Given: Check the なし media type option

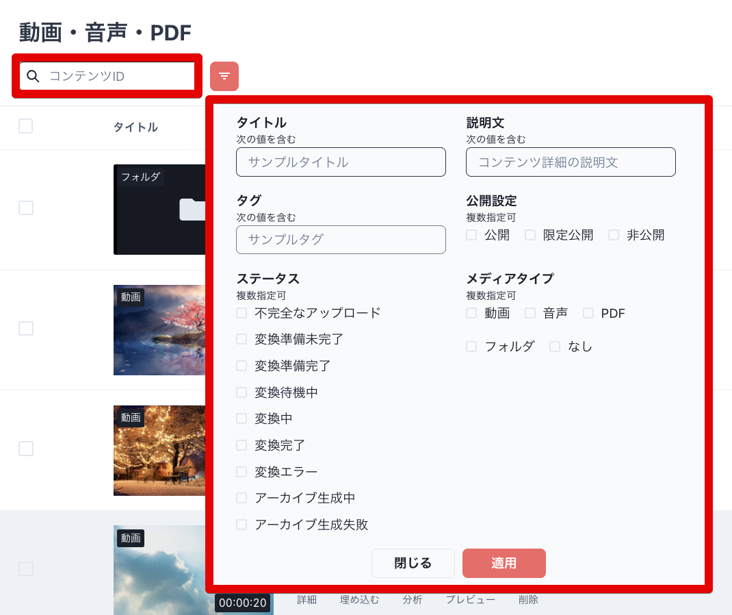Looking at the screenshot, I should click(555, 347).
